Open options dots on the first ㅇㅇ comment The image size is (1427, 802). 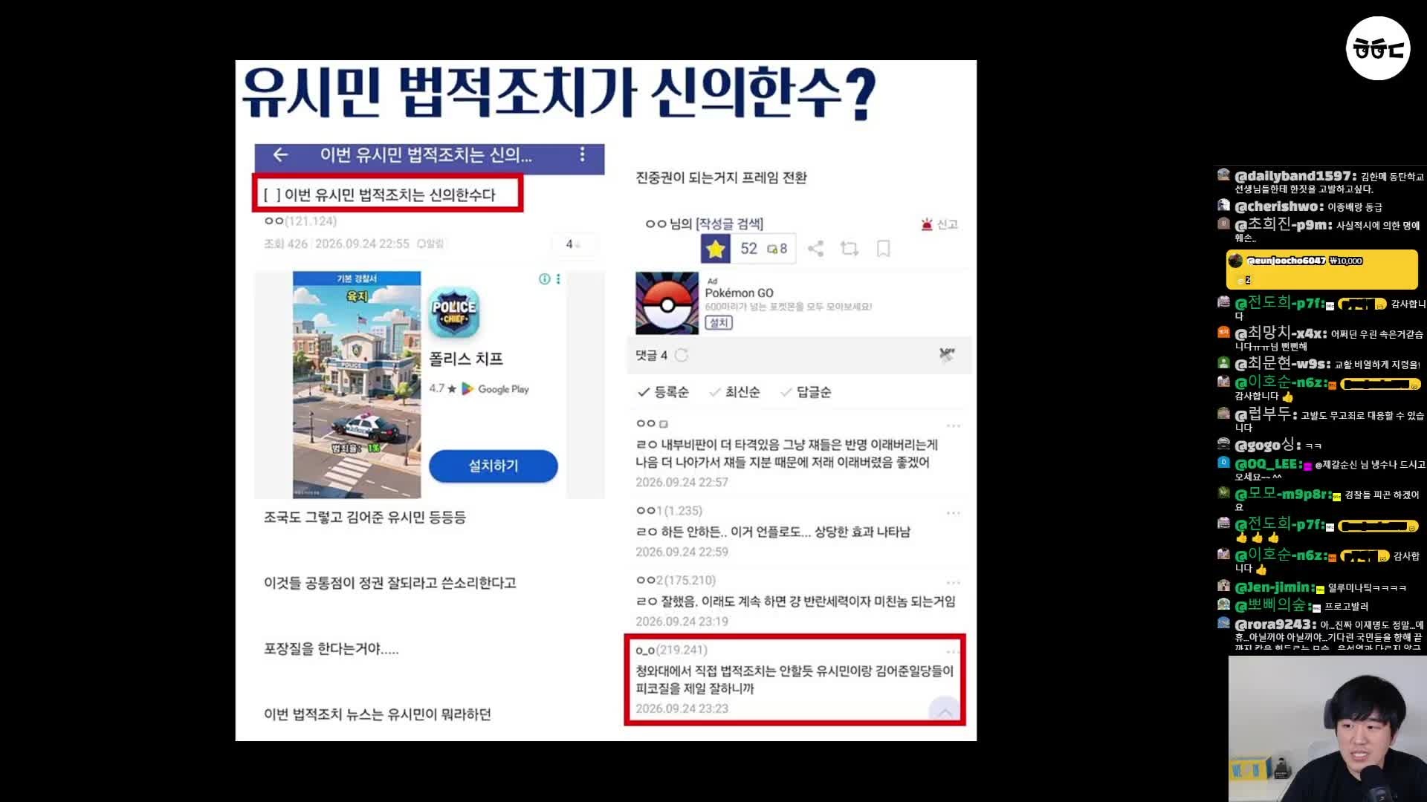[x=954, y=426]
